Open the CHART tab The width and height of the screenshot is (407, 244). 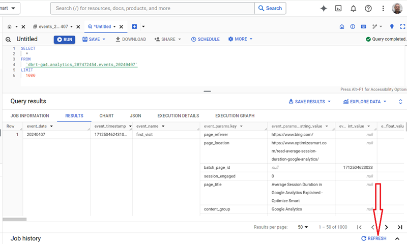(x=106, y=116)
